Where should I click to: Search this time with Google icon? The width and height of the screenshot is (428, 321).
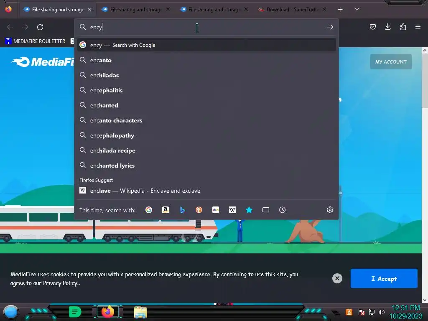[x=149, y=210]
